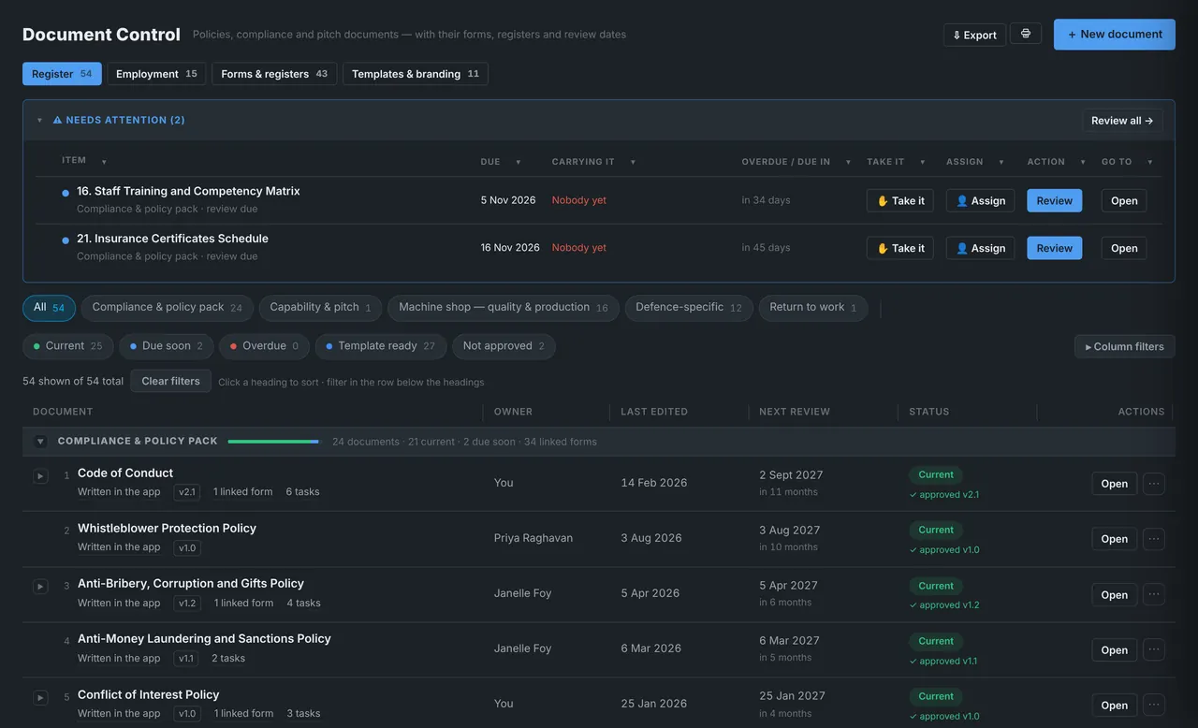
Task: Take the Staff Training and Competency Matrix item
Action: (x=899, y=200)
